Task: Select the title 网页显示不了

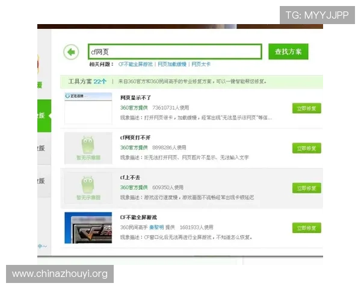Action: tap(135, 98)
